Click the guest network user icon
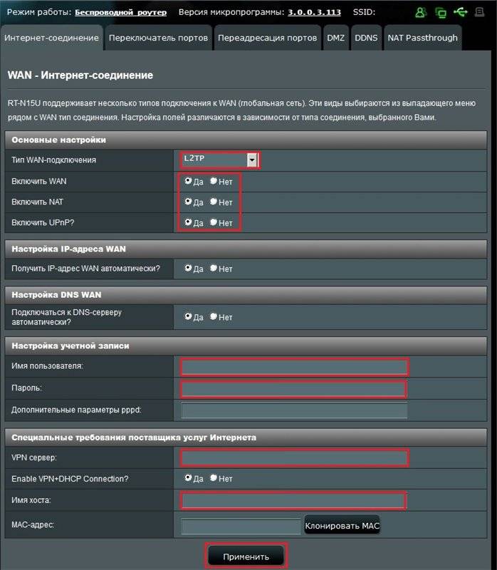Image resolution: width=497 pixels, height=570 pixels. pos(421,13)
